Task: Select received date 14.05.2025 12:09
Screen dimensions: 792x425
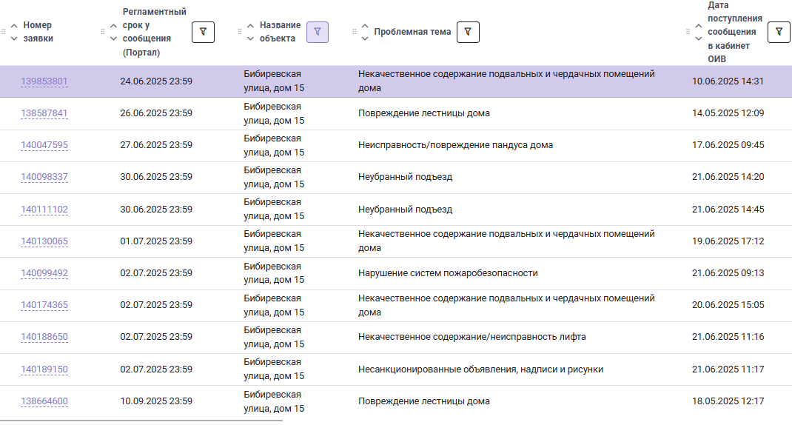Action: tap(728, 113)
